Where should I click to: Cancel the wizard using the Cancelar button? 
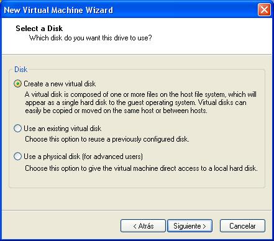point(242,226)
